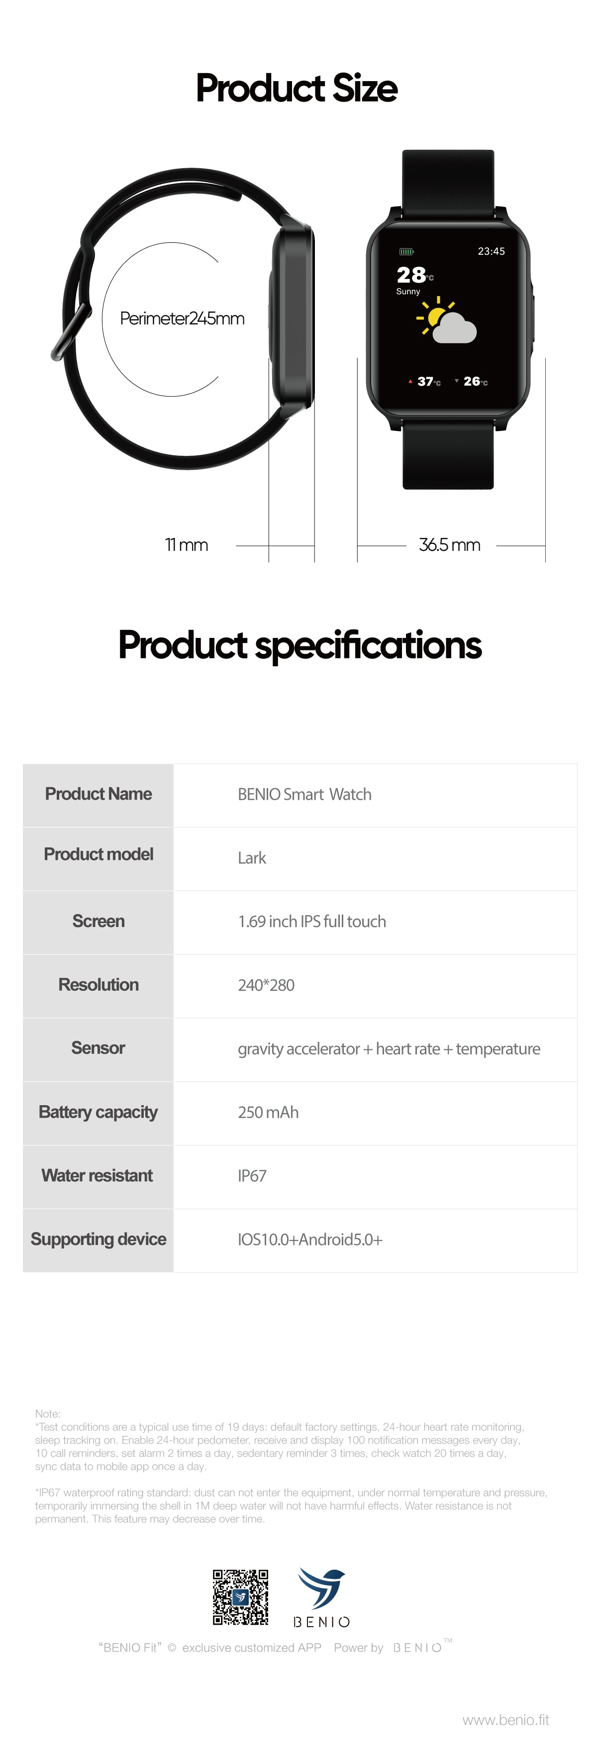Click the 28°C temperature reading
The width and height of the screenshot is (597, 1763).
415,275
